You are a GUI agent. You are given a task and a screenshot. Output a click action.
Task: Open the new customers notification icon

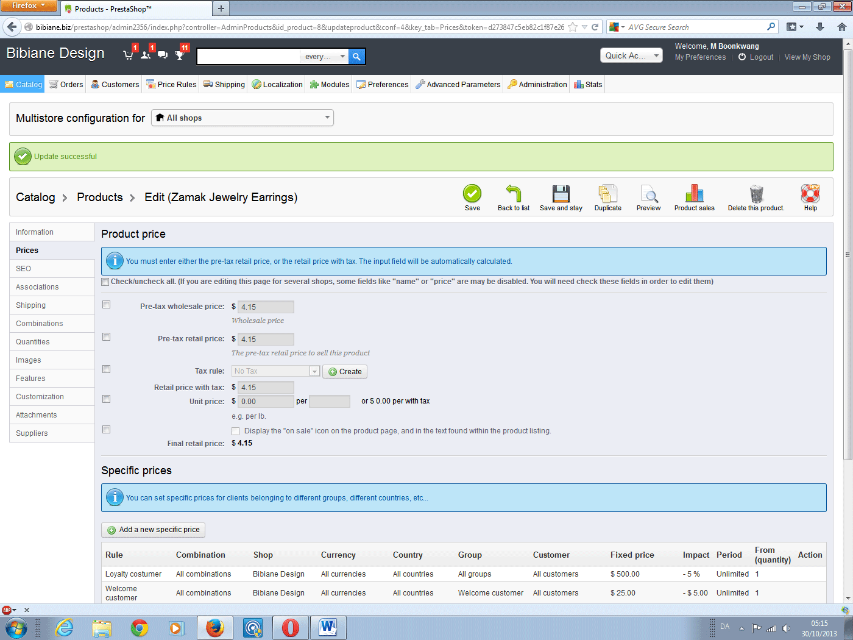[x=146, y=55]
